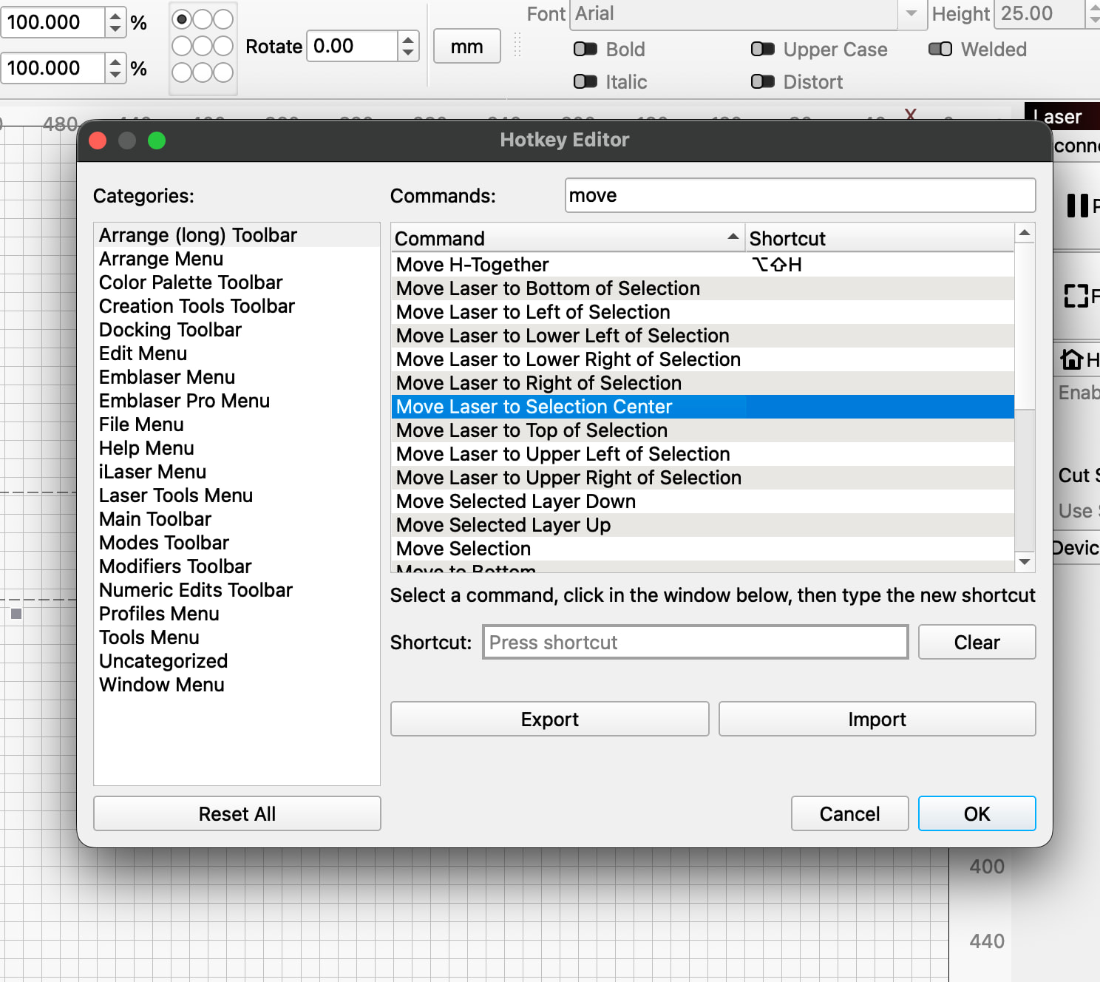Click the sort arrow in Command column header

[733, 237]
